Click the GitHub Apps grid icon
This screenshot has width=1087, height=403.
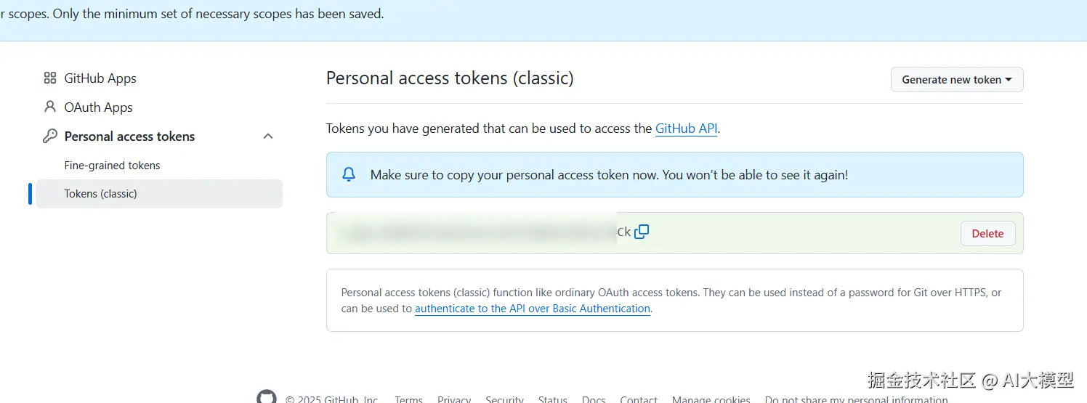[x=50, y=78]
